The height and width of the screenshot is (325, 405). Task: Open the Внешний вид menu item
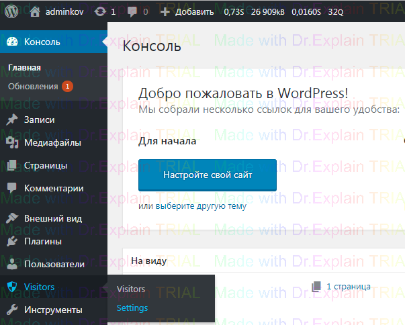tap(54, 218)
